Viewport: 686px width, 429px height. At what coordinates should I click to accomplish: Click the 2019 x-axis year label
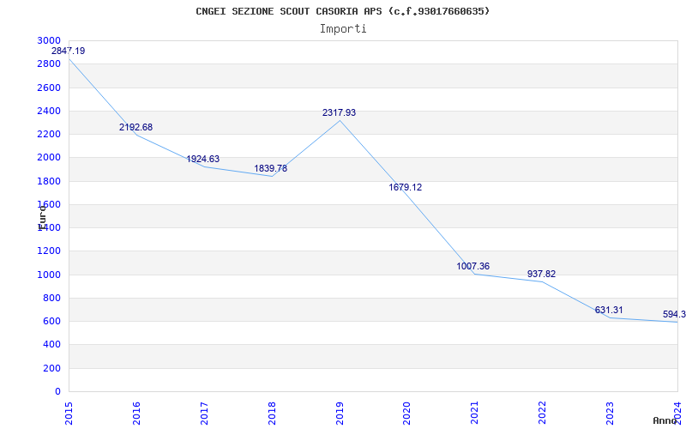[x=340, y=413]
